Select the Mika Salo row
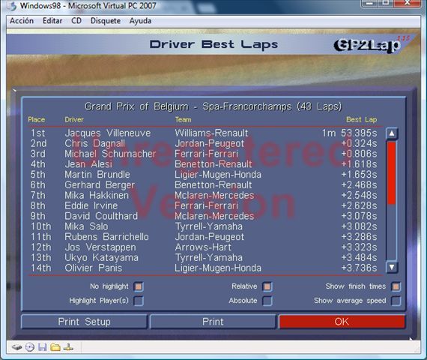 tap(204, 226)
